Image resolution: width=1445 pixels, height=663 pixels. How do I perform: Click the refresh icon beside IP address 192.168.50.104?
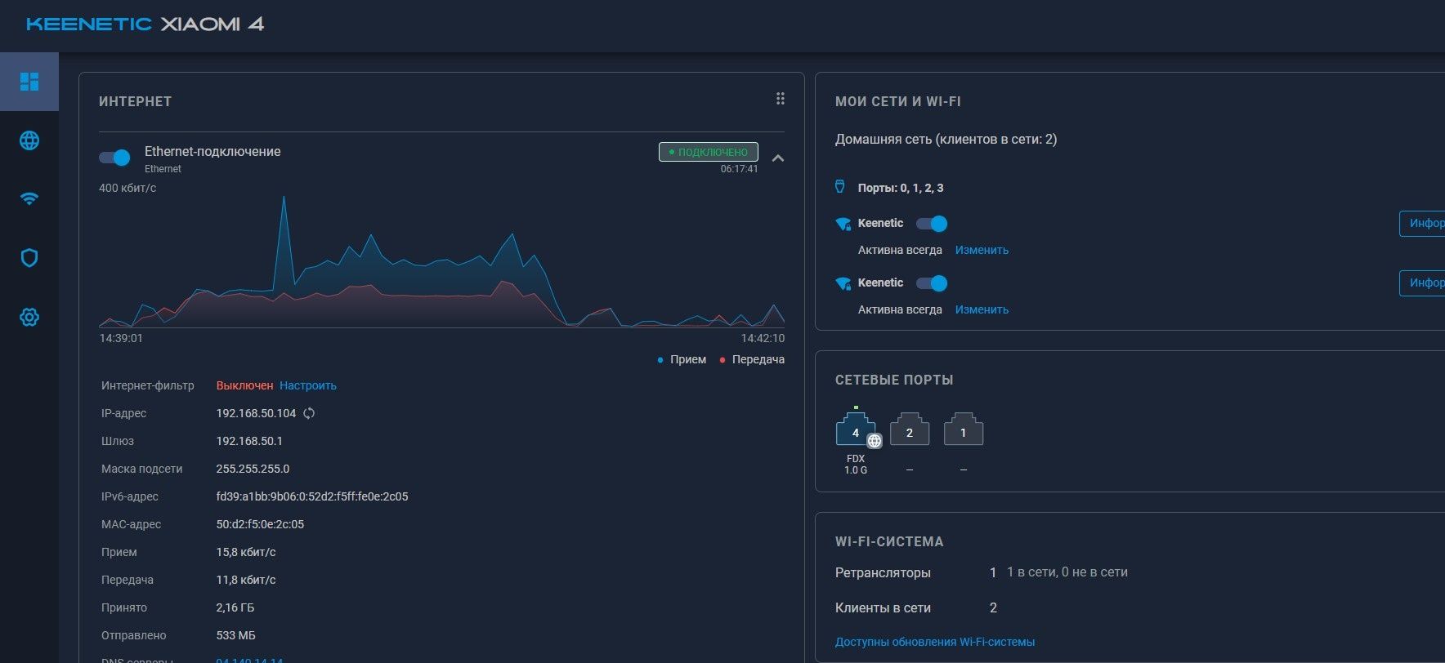pyautogui.click(x=309, y=413)
